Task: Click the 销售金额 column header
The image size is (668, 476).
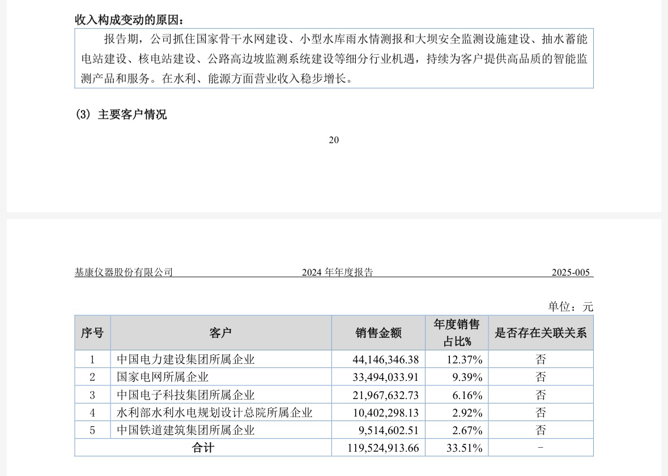Action: [378, 333]
